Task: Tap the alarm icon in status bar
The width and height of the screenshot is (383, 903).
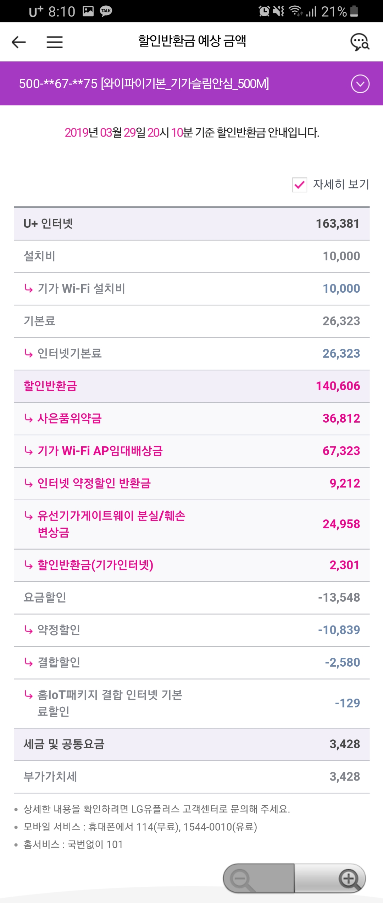Action: [x=264, y=11]
